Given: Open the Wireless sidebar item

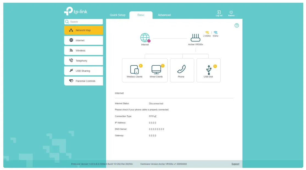Looking at the screenshot, I should pos(84,51).
